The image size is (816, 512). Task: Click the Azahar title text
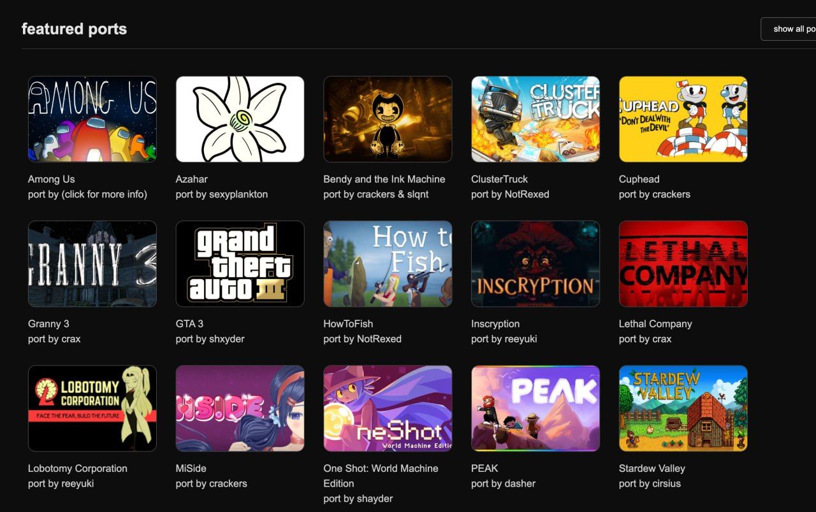(192, 179)
